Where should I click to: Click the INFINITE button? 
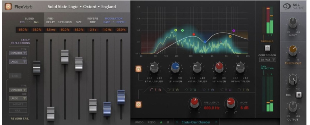point(18,104)
